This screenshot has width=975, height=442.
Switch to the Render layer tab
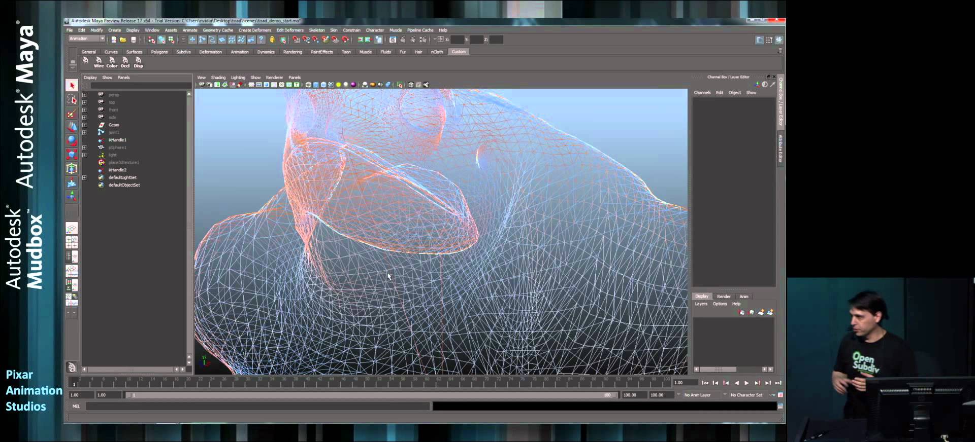click(724, 297)
